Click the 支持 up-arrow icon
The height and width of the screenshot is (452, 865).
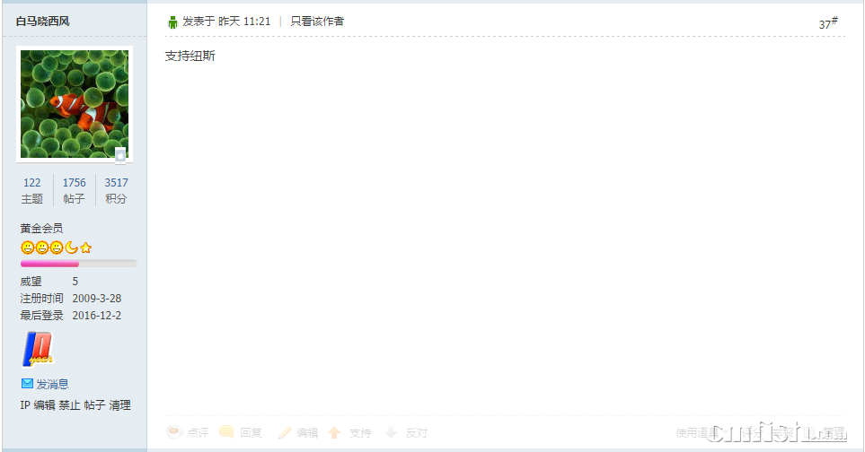(x=334, y=433)
